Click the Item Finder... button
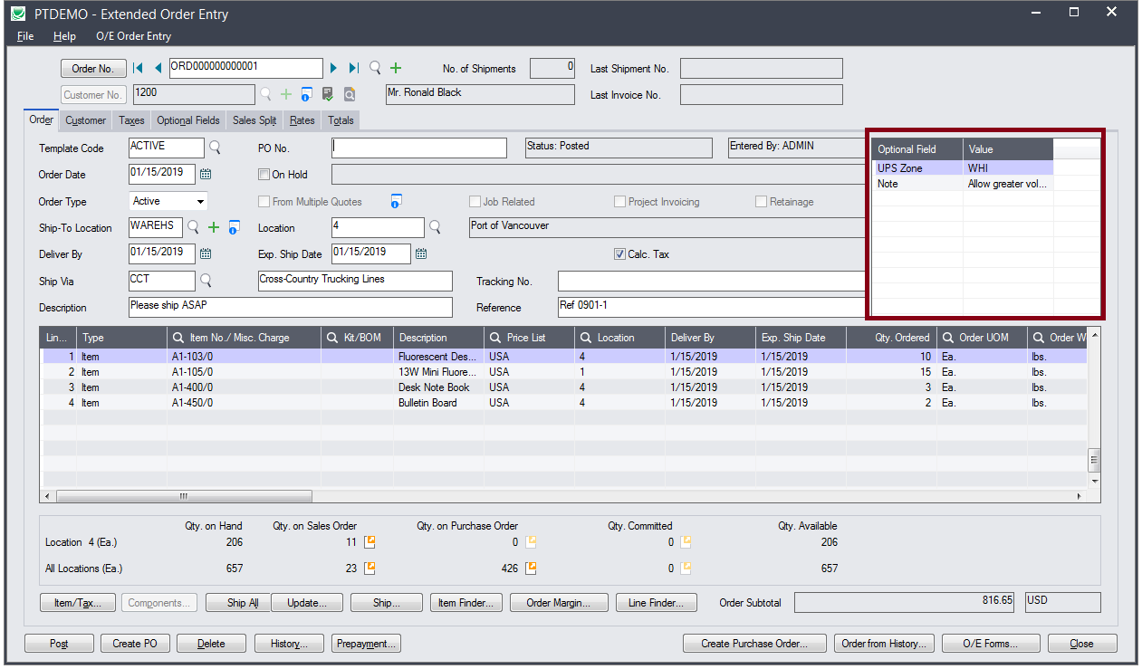The width and height of the screenshot is (1142, 669). click(x=466, y=603)
